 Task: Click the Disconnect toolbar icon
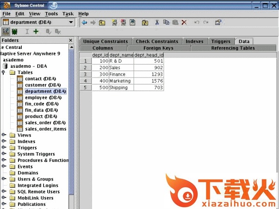point(124,22)
